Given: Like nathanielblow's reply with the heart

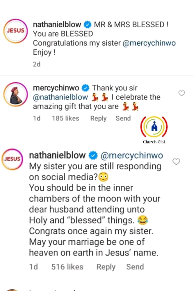Looking at the screenshot, I should coord(176,162).
